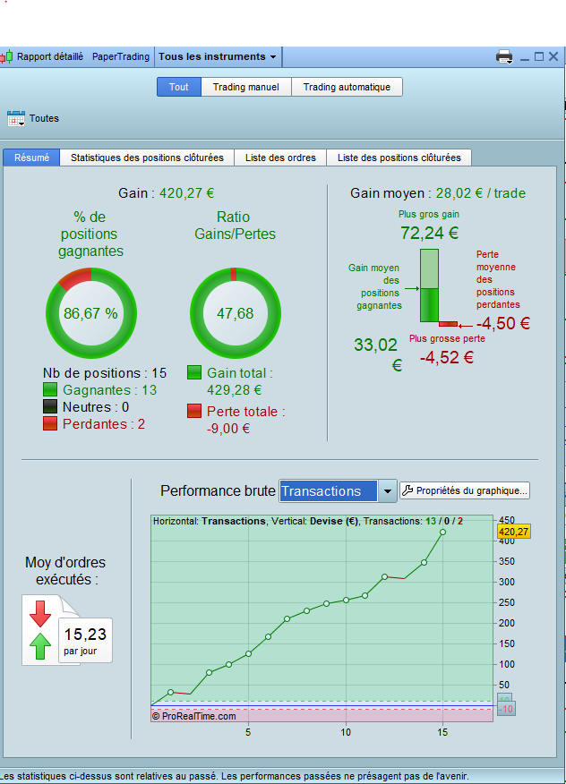Maximize the report window
Screen dimensions: 566x784
[539, 56]
